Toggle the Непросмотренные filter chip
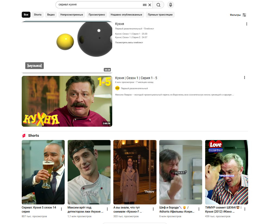 click(x=72, y=15)
